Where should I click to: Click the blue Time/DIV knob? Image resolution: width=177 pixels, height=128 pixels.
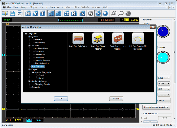tap(163, 32)
